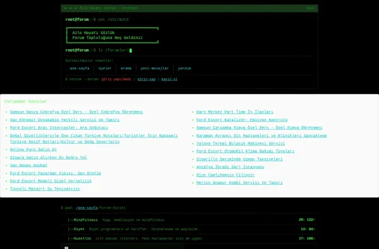Open Van Edremit Duşakabin Yetkili Servisi topic
Viewport: 379px width, 249px height.
pyautogui.click(x=64, y=120)
